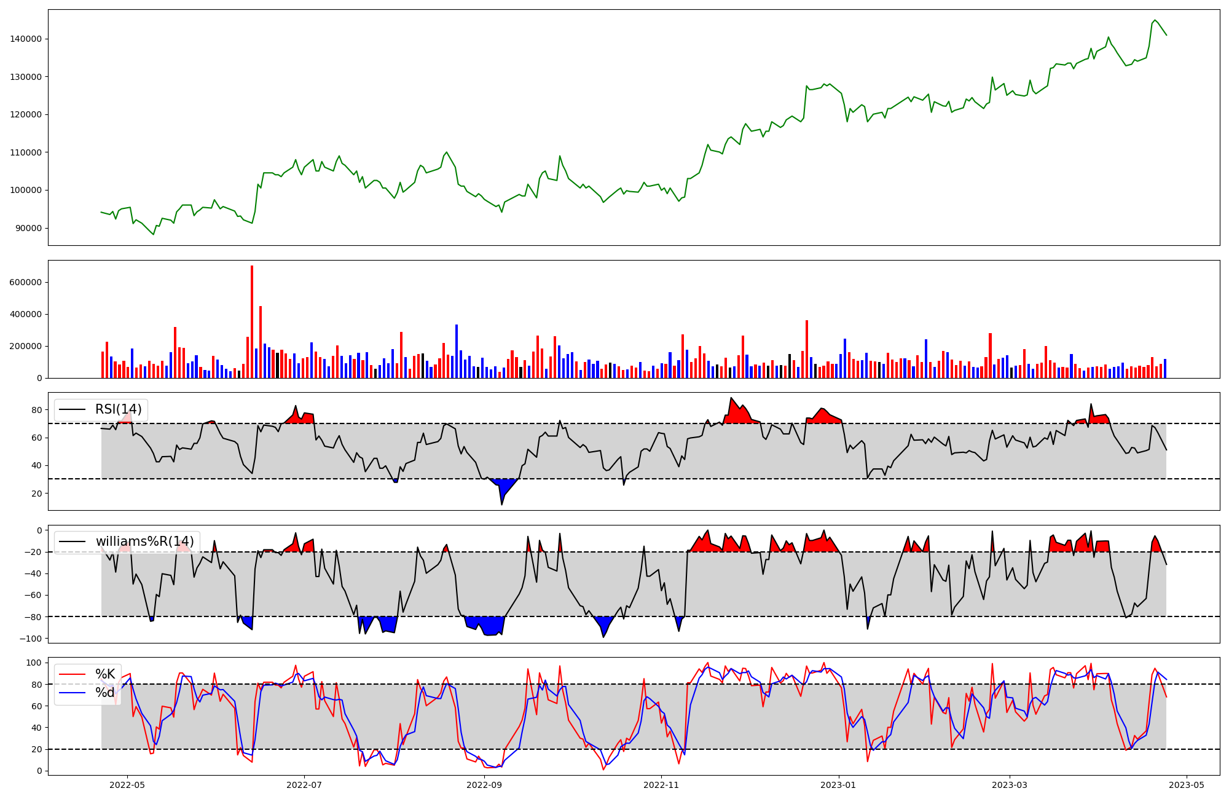Click the -100 Williams axis label

coord(30,639)
